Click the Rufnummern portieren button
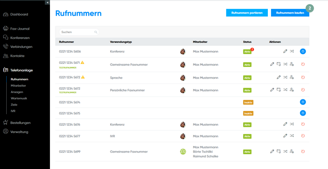 [247, 13]
